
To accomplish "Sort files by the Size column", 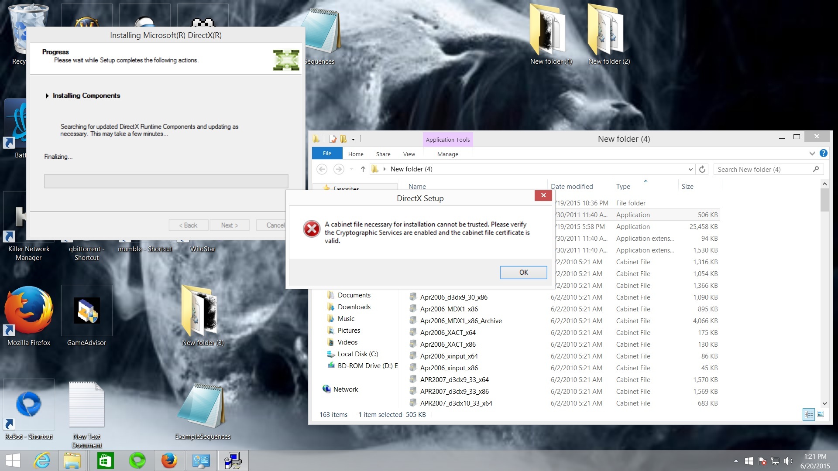I will 687,187.
